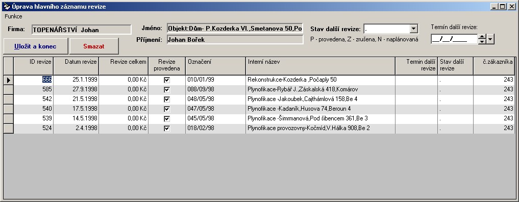The height and width of the screenshot is (202, 519).
Task: Click Plynofikace -Jakoubek,Cajthámlová 158,Be 4 cell
Action: click(x=320, y=99)
